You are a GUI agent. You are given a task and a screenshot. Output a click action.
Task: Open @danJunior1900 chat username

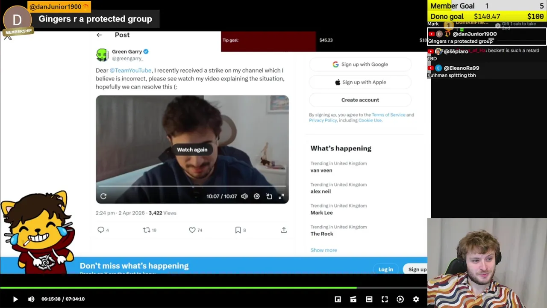pyautogui.click(x=474, y=34)
